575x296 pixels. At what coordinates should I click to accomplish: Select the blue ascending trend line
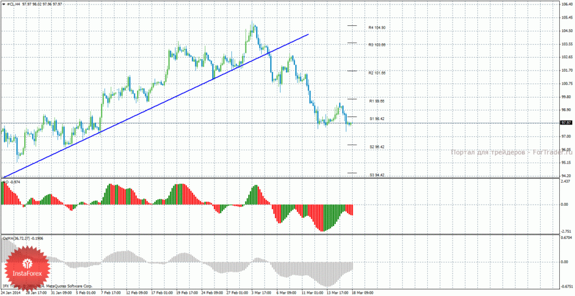[x=156, y=107]
